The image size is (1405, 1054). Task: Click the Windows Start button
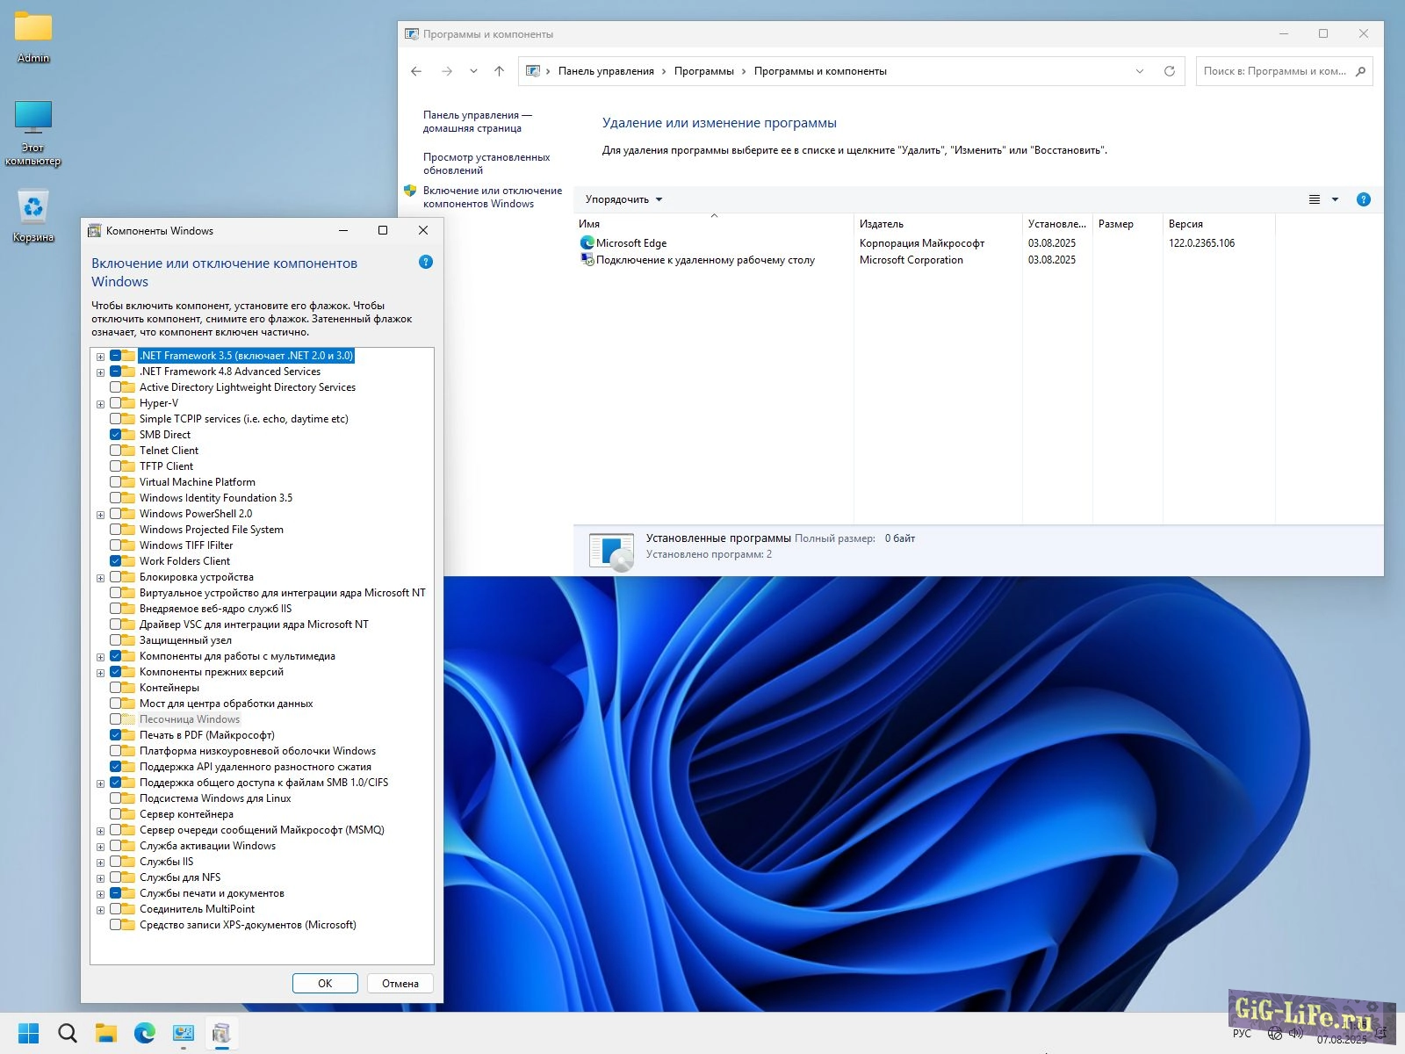coord(29,1033)
